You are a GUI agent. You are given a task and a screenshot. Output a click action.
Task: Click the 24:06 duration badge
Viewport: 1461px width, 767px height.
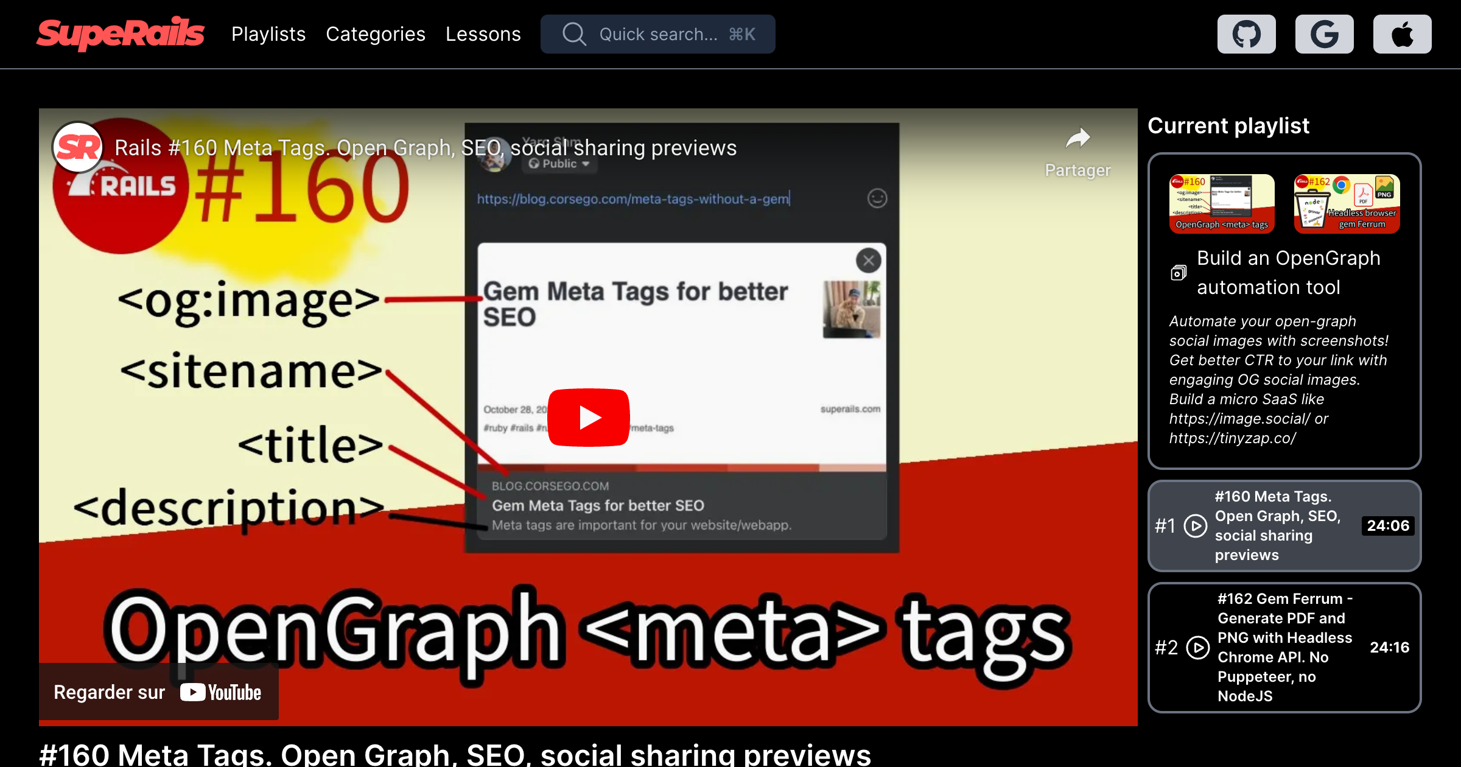coord(1388,526)
